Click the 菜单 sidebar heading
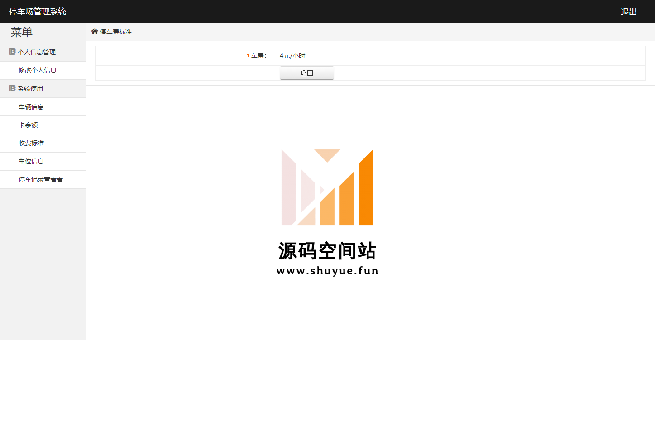The width and height of the screenshot is (655, 427). point(22,32)
